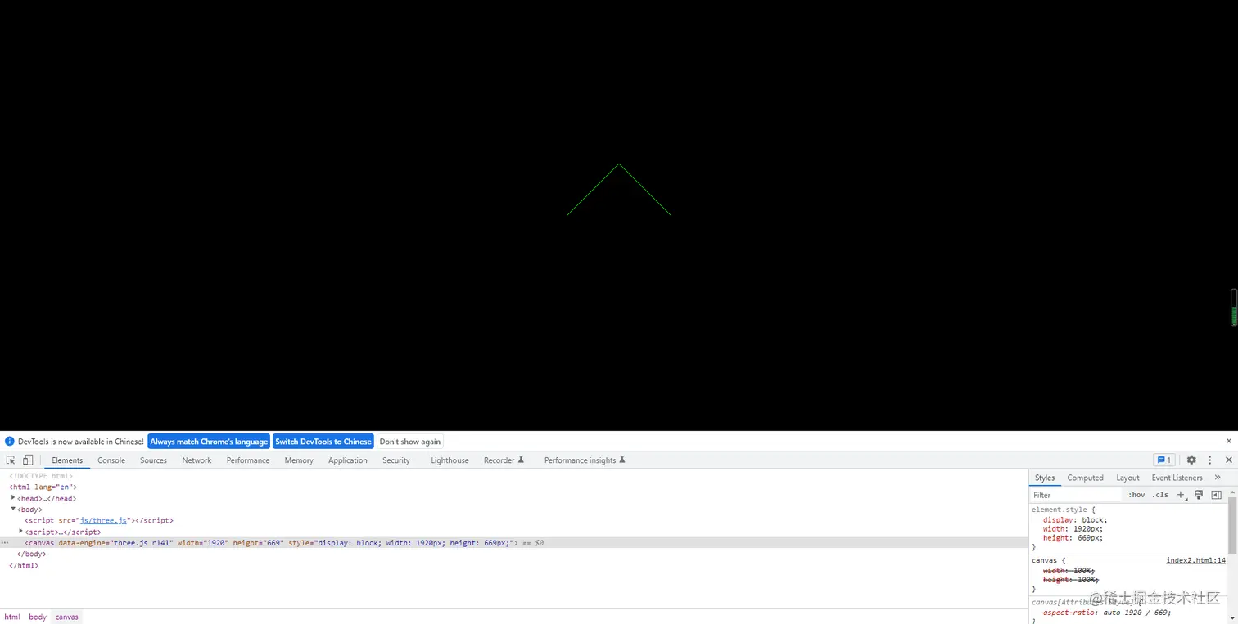1238x624 pixels.
Task: Click the info icon in the language notification
Action: pos(10,442)
